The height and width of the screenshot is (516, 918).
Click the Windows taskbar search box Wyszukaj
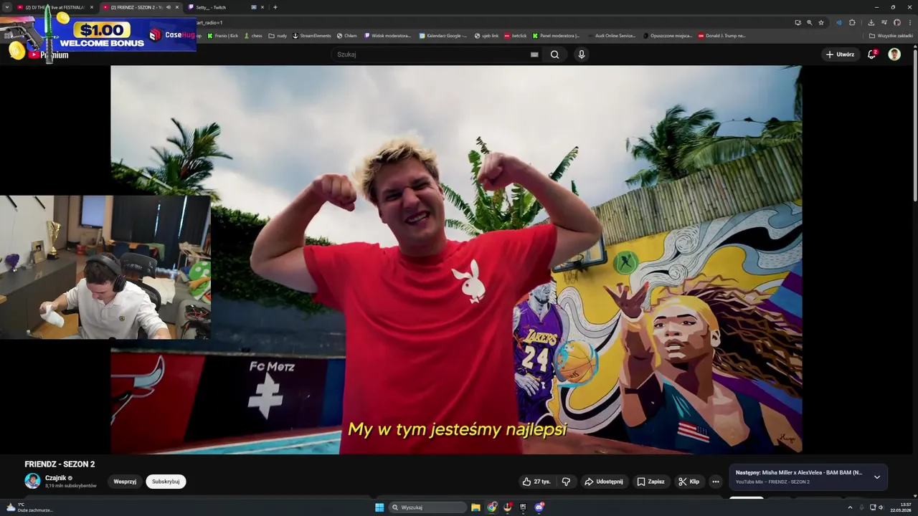click(428, 507)
